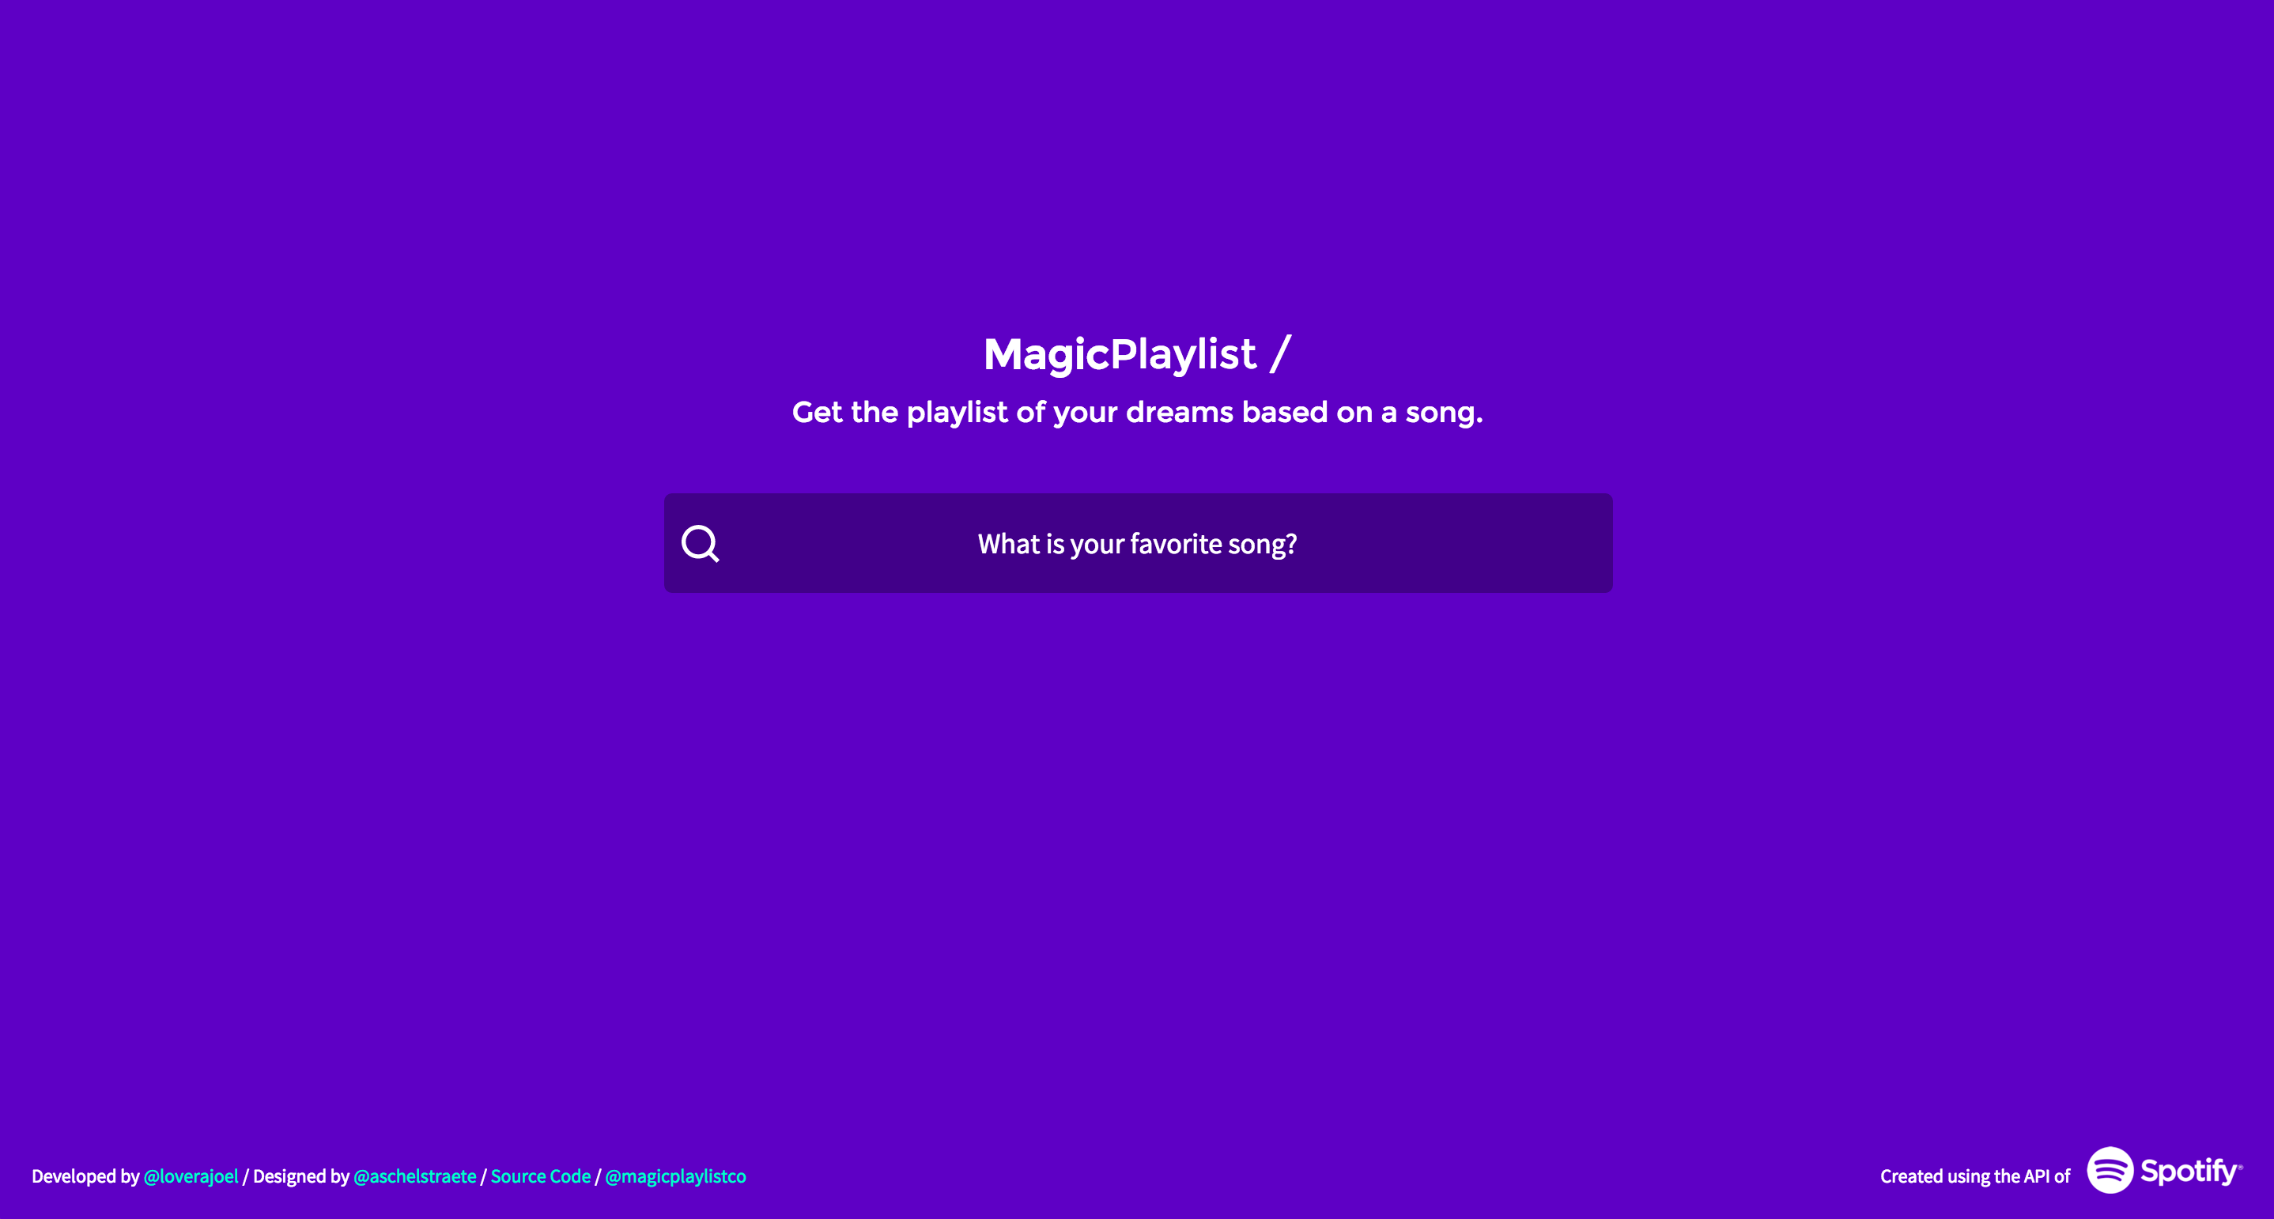Screen dimensions: 2274x1219
Task: Click the slash between Source Code and @magicplaylistco
Action: [x=598, y=1176]
